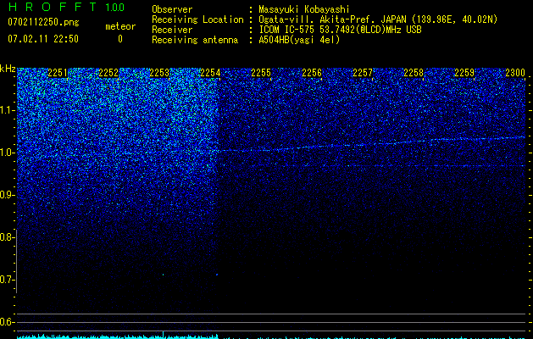Viewport: 533px width, 339px height.
Task: Click the 1.1 frequency axis label
Action: click(8, 110)
